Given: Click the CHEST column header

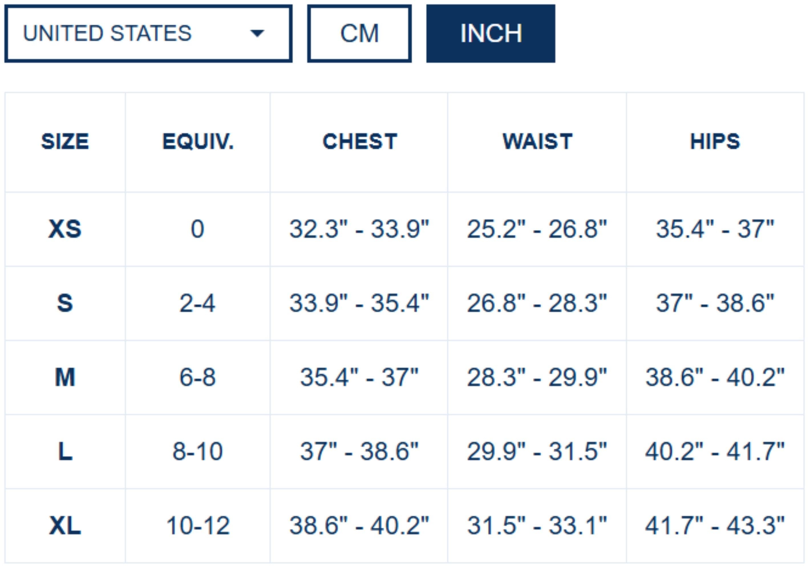Looking at the screenshot, I should tap(359, 142).
